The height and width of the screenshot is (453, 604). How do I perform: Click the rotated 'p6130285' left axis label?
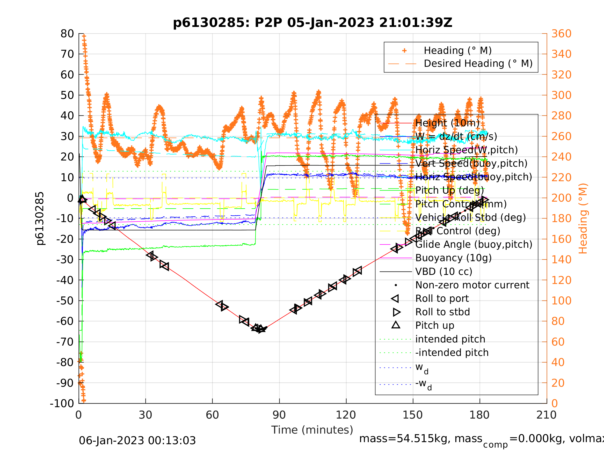(40, 218)
